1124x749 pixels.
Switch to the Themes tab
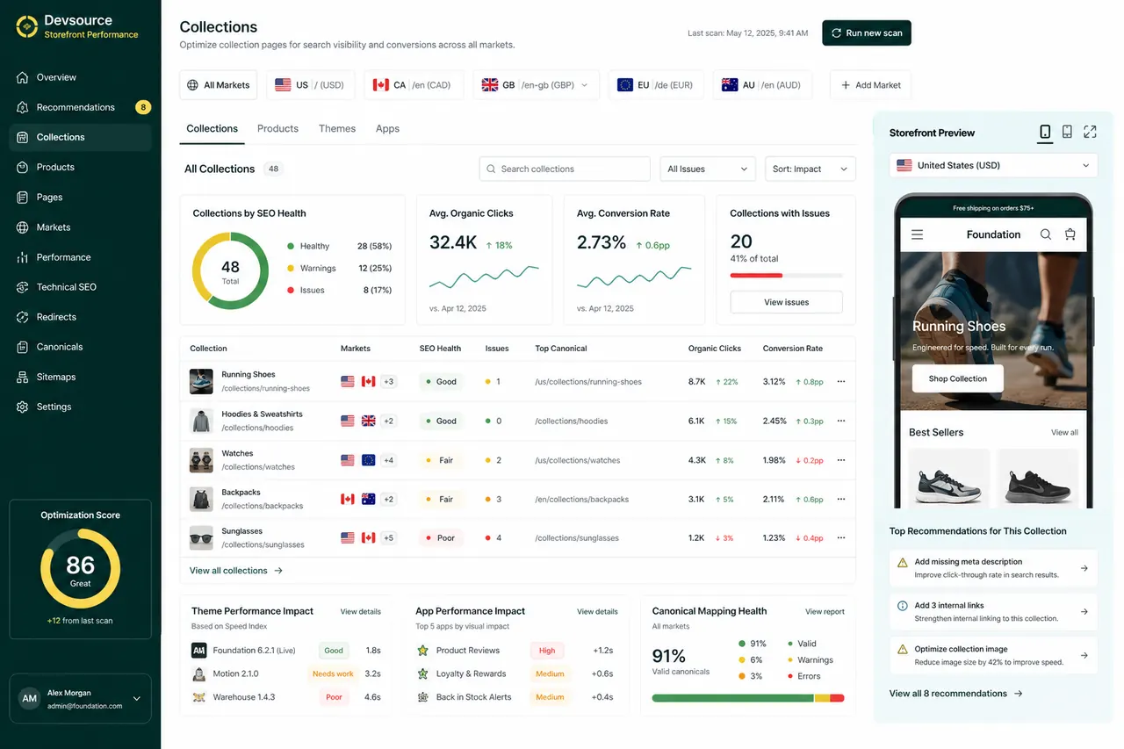click(x=337, y=128)
